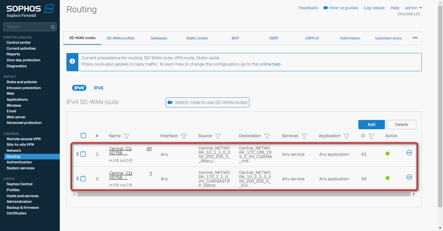Check the box for route 1
This screenshot has width=443, height=231.
click(83, 154)
